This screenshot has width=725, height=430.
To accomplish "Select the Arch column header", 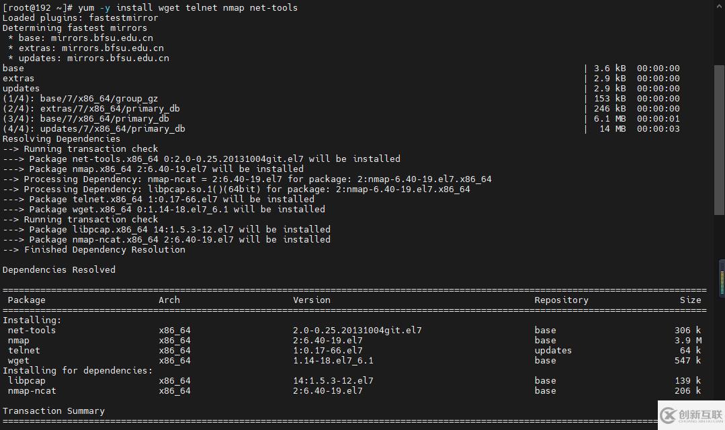I will [169, 300].
